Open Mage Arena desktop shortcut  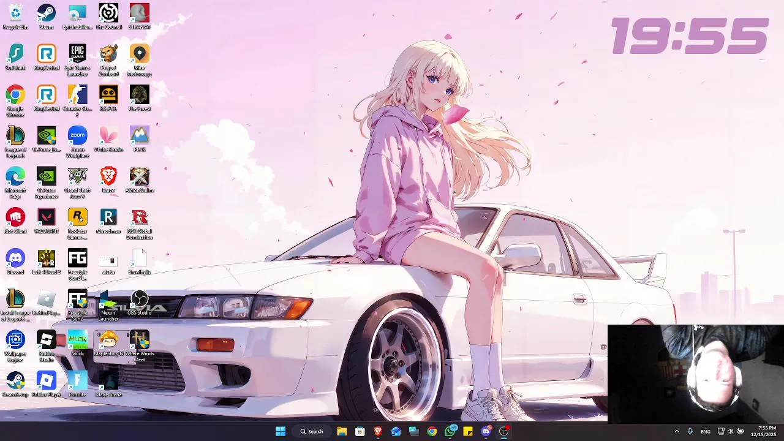[x=108, y=384]
